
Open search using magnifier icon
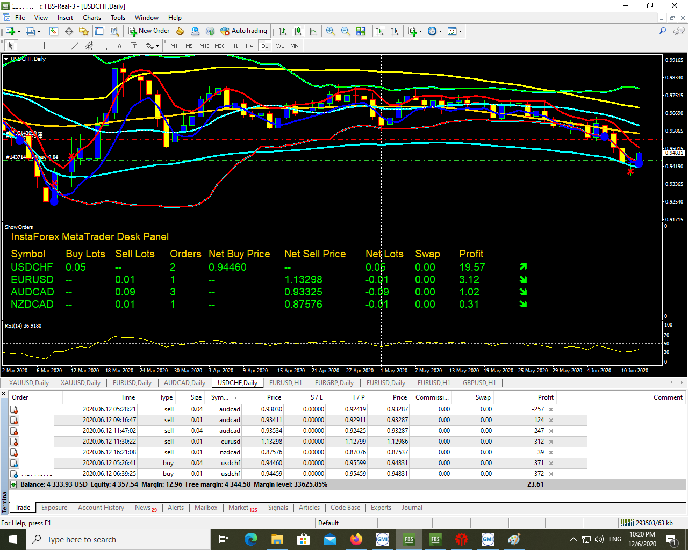coord(663,31)
